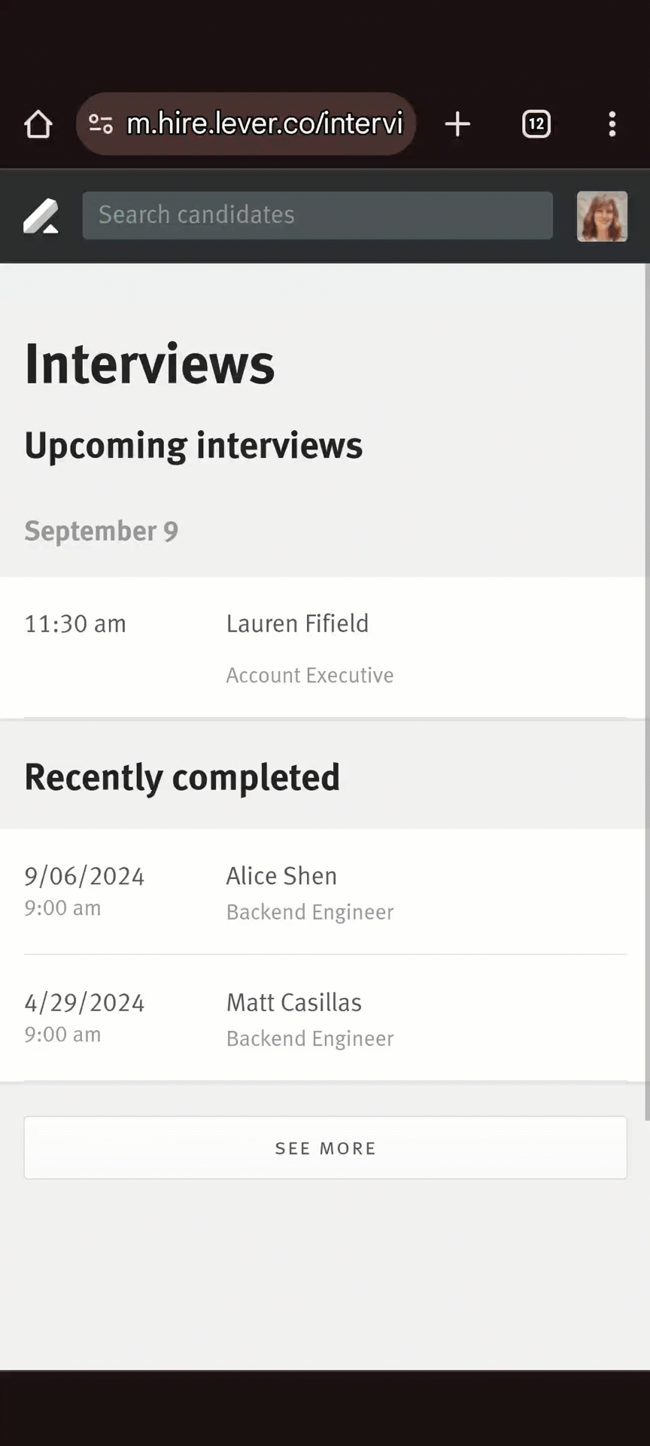Tap Backend Engineer under Matt Casillas
650x1446 pixels.
pyautogui.click(x=309, y=1039)
